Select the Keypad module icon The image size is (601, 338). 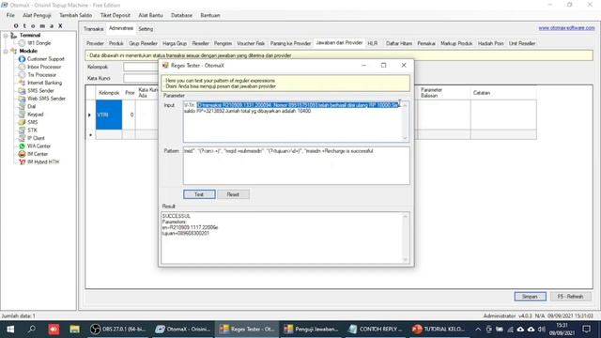(x=22, y=115)
